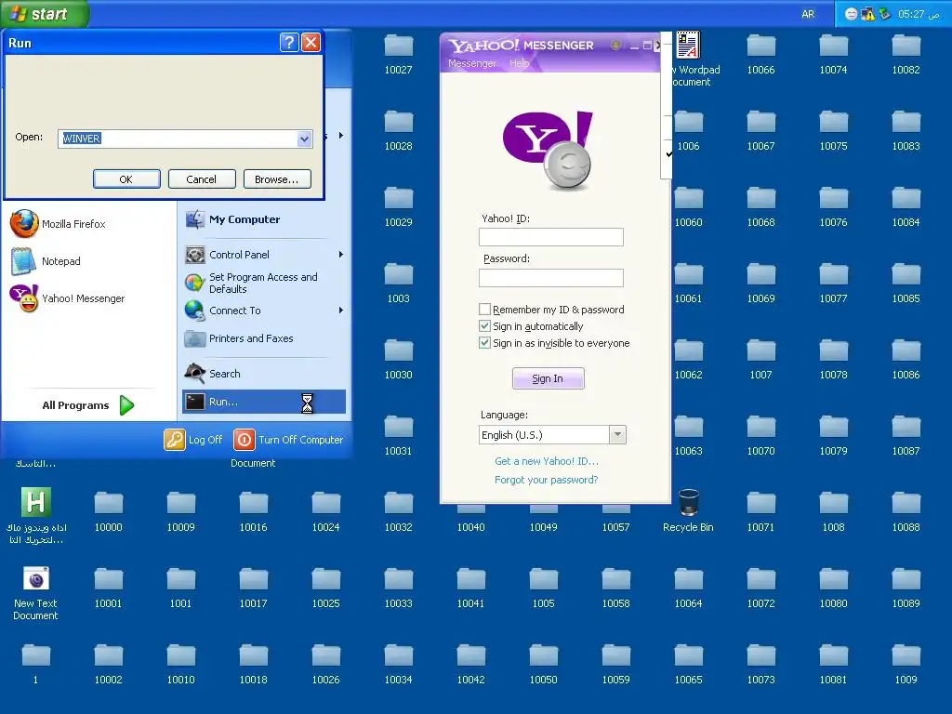952x714 pixels.
Task: Open the Language dropdown in Yahoo Messenger
Action: [617, 435]
